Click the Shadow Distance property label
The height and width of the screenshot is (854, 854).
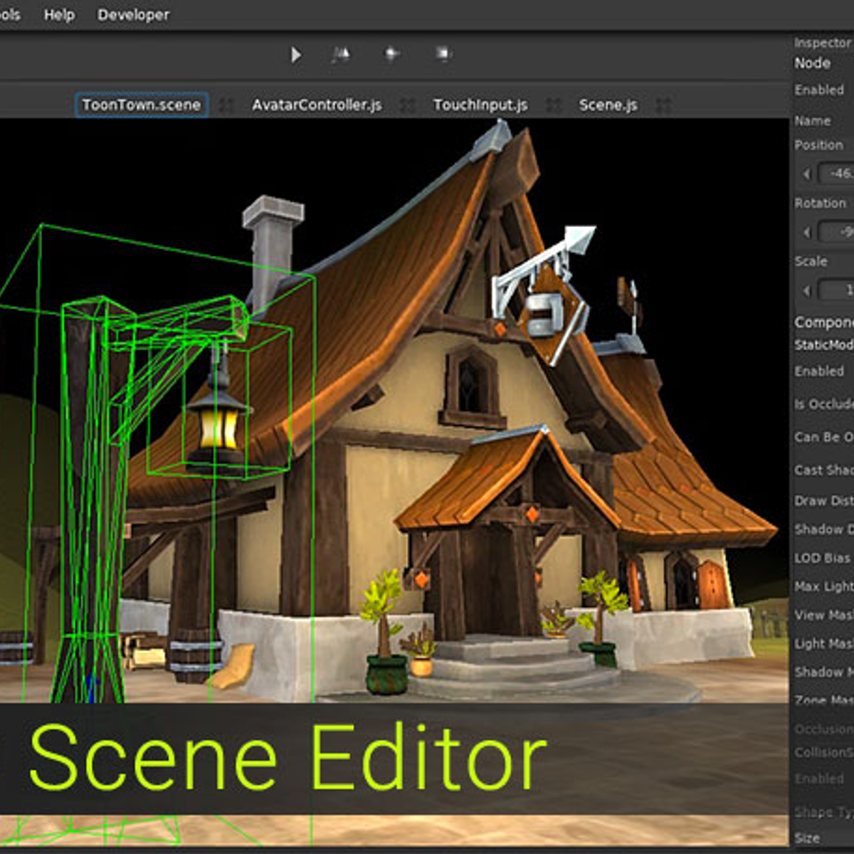point(824,529)
